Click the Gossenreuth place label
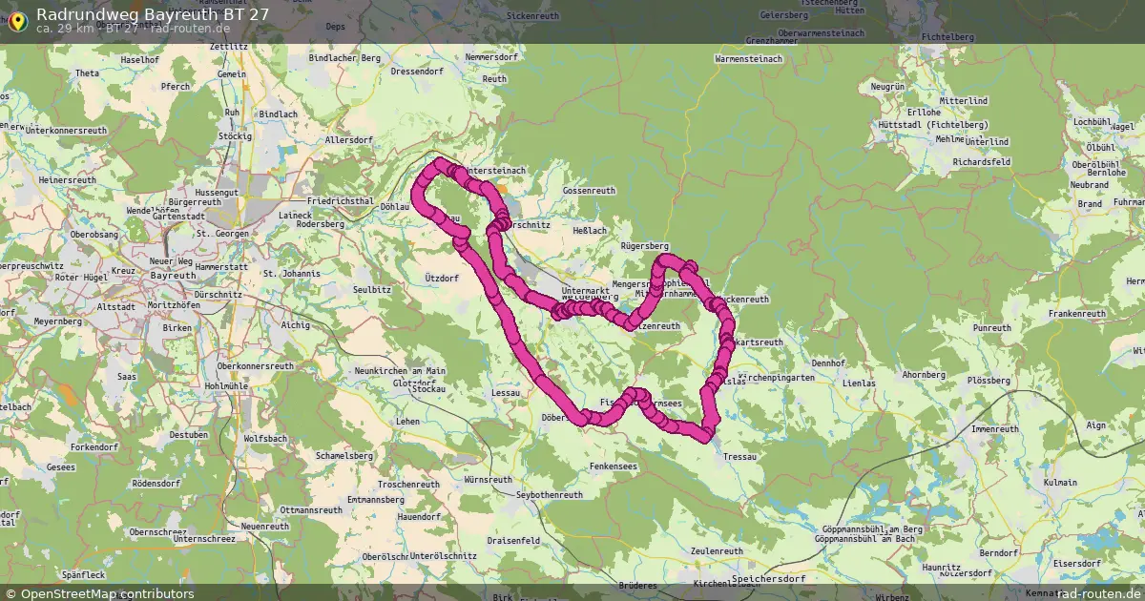This screenshot has width=1145, height=601. (589, 191)
